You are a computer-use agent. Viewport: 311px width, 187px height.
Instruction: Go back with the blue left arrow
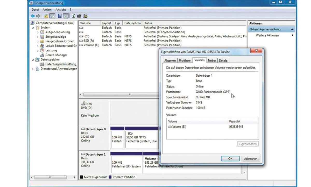33,16
